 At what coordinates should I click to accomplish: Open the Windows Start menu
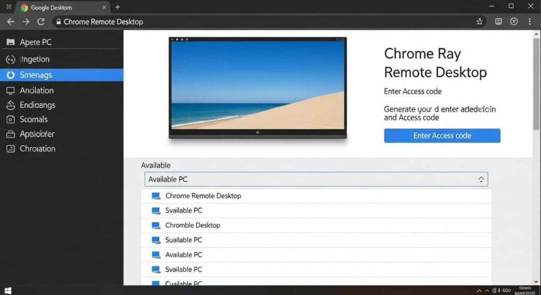(8, 291)
